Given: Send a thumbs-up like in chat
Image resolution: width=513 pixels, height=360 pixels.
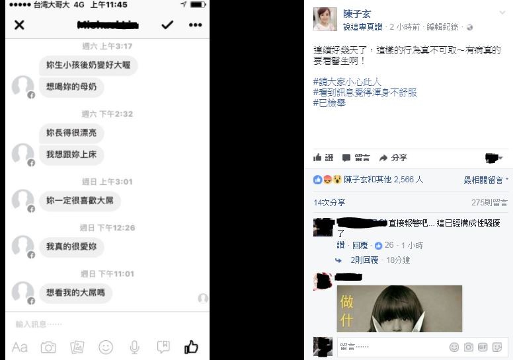Looking at the screenshot, I should pos(191,347).
